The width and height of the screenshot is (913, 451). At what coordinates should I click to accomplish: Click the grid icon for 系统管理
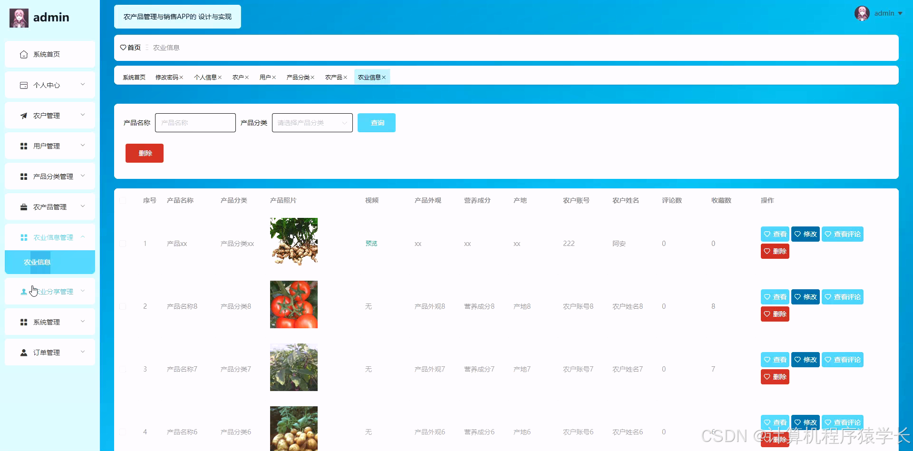pos(24,322)
